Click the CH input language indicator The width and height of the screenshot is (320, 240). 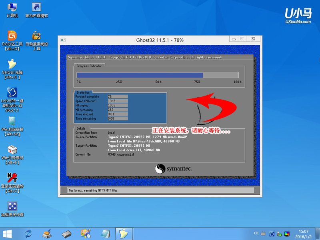coord(256,233)
